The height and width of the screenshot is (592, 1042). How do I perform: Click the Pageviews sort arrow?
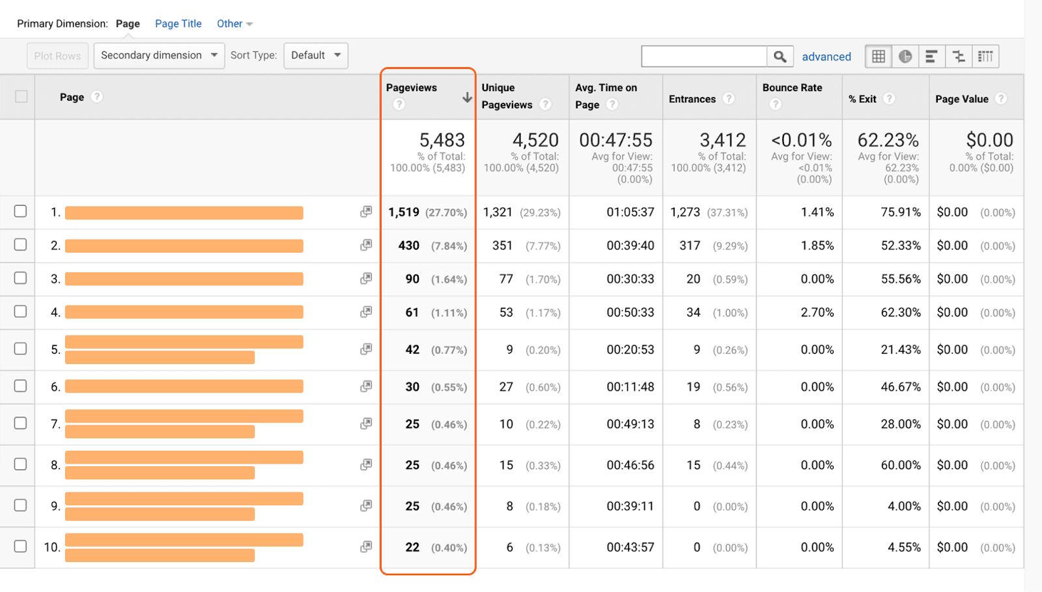point(467,98)
